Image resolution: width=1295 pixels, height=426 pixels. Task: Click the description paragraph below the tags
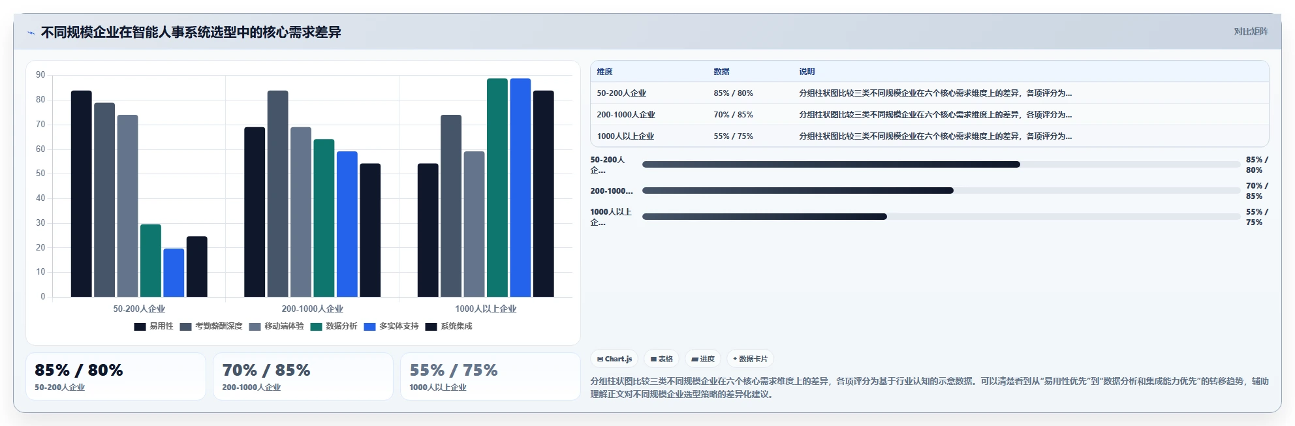tap(929, 388)
